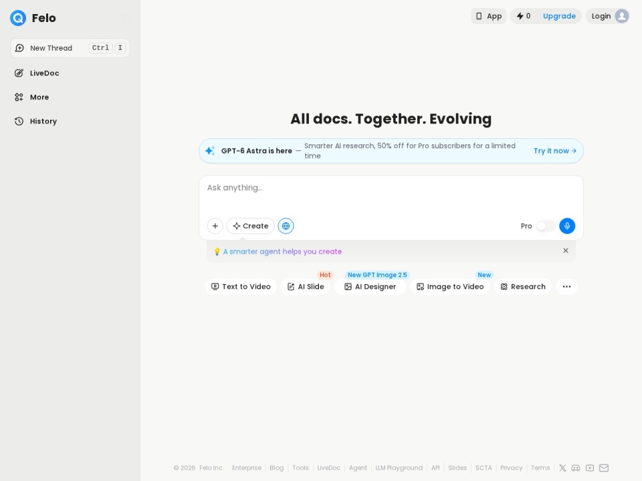
Task: Select Text to Video
Action: pyautogui.click(x=241, y=287)
